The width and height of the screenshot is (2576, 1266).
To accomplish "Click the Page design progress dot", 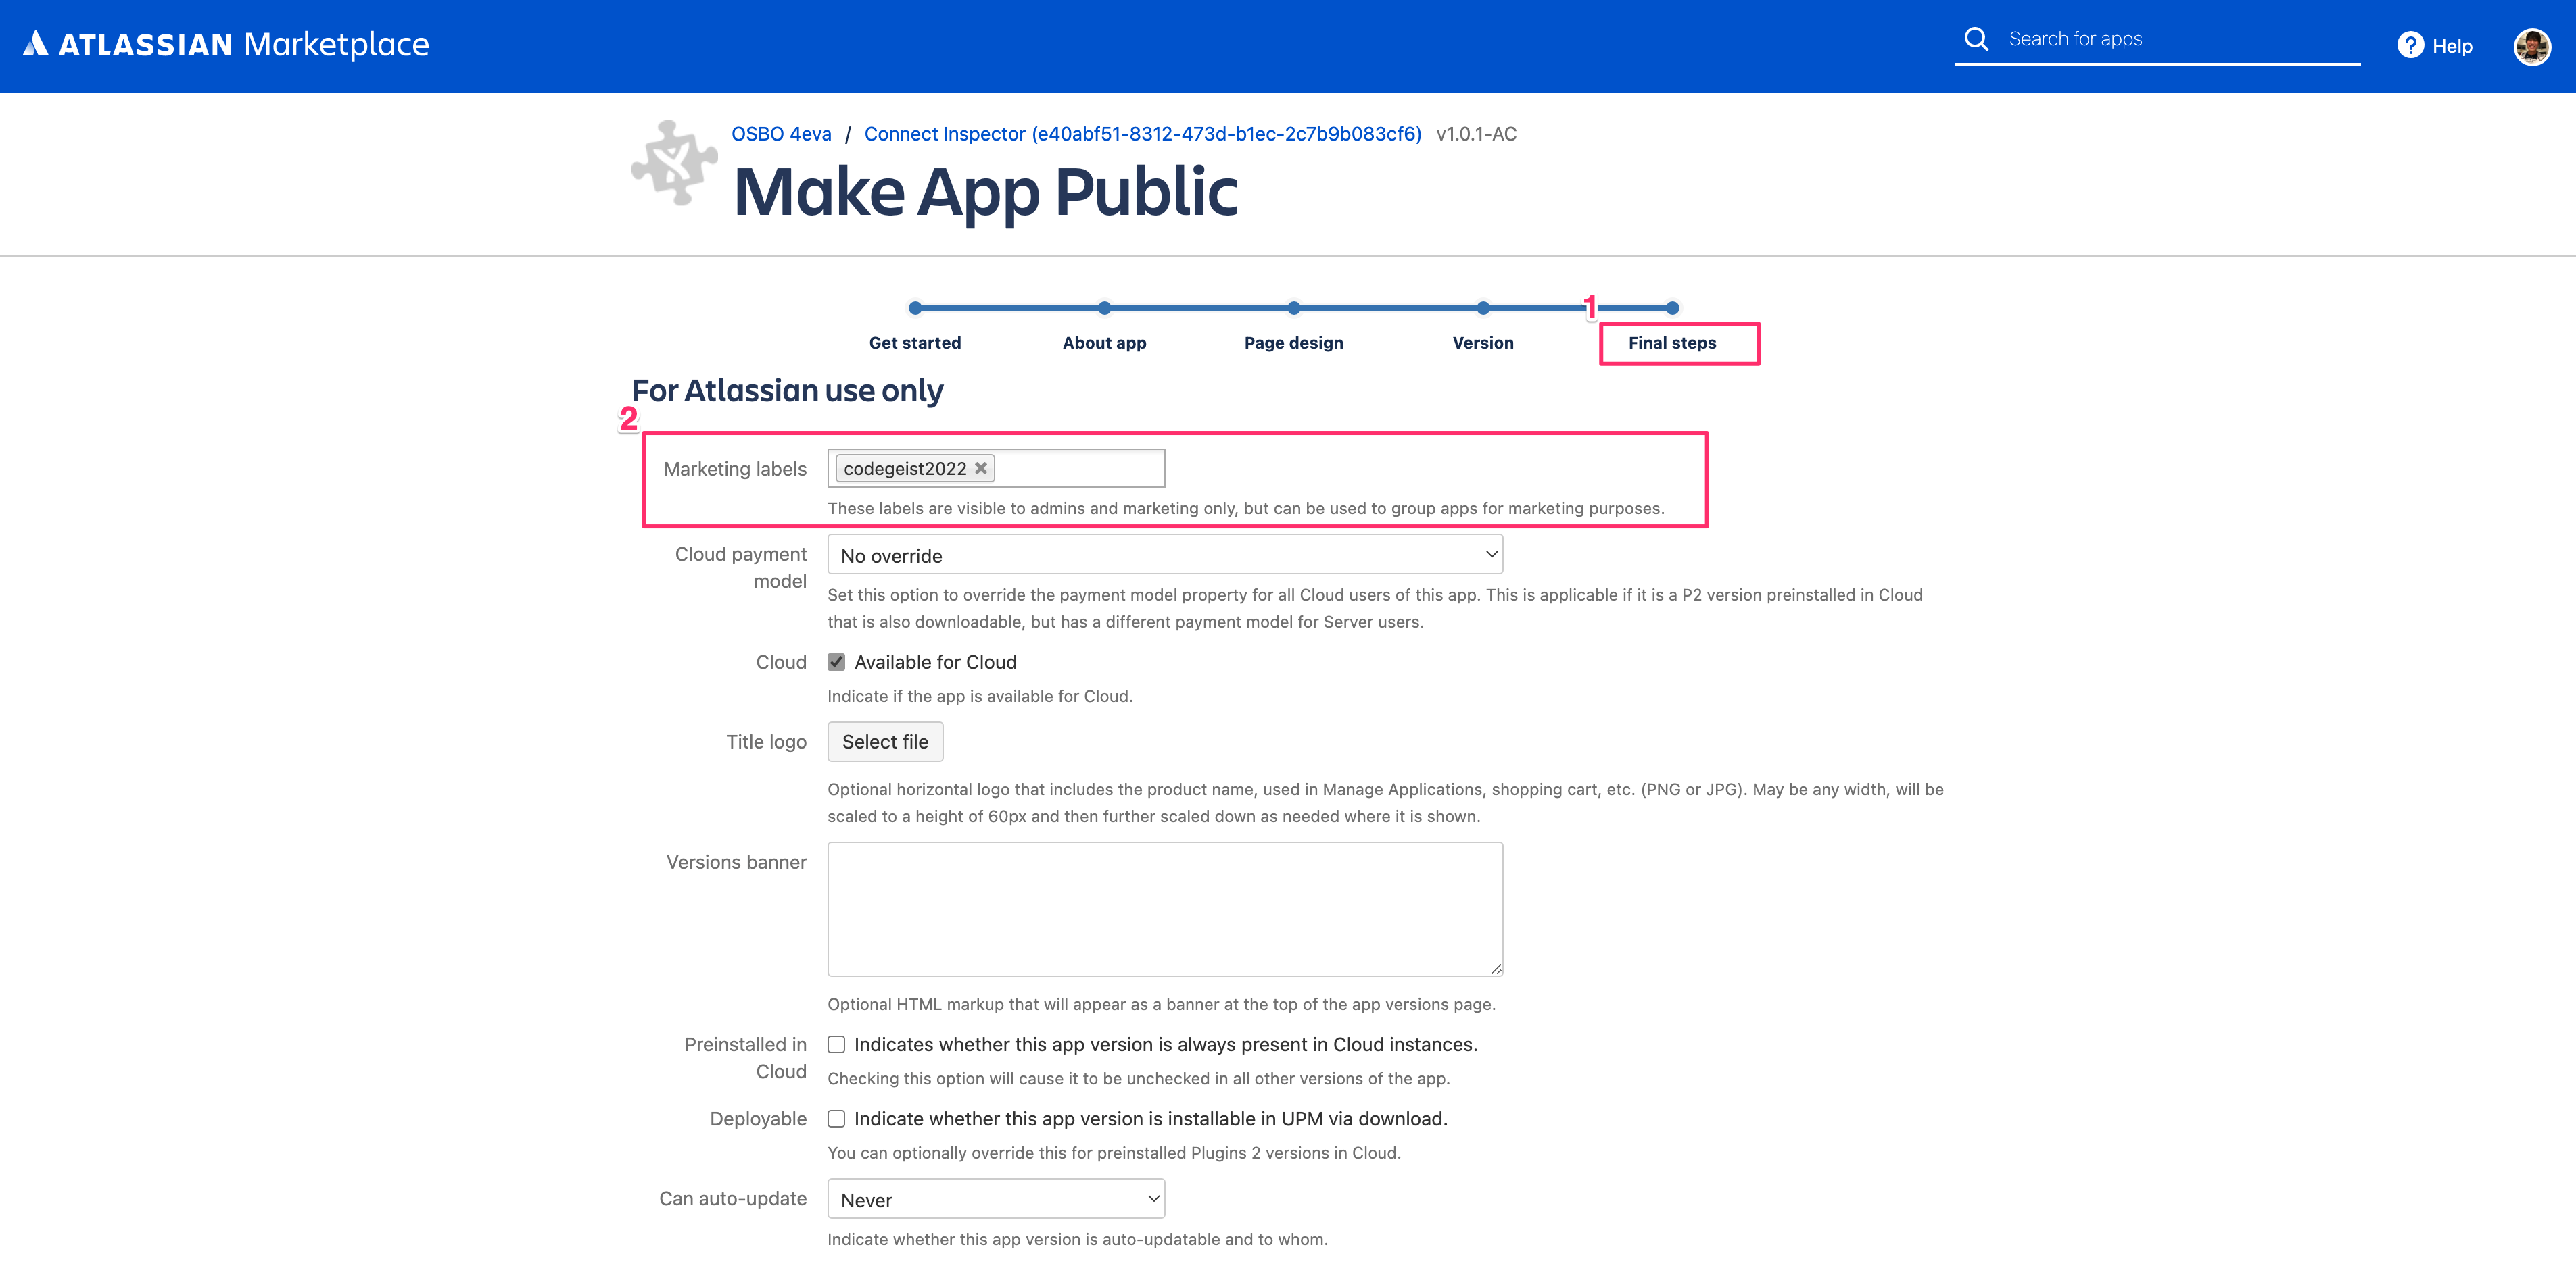I will 1293,308.
